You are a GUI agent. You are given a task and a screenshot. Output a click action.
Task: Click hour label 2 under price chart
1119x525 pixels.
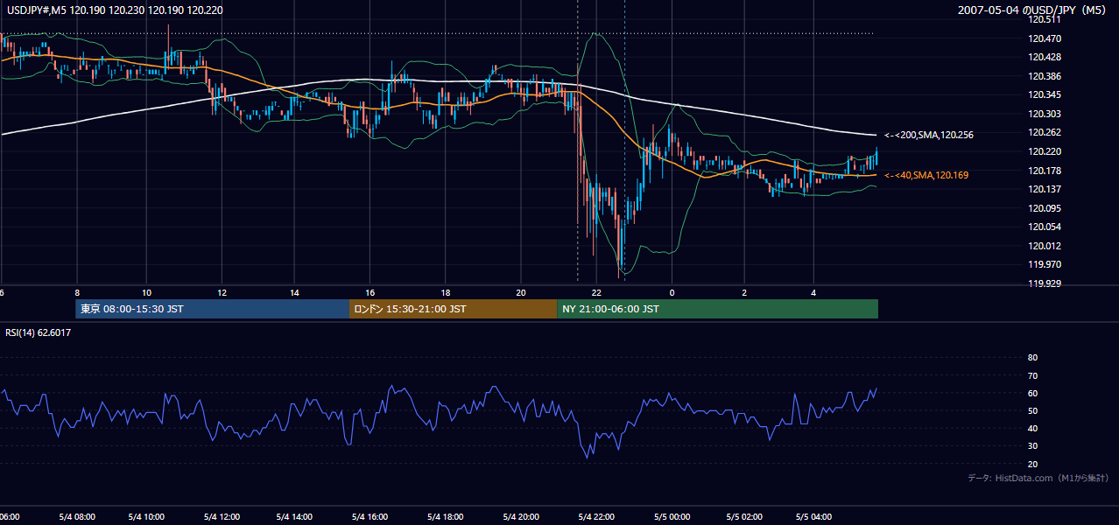744,293
